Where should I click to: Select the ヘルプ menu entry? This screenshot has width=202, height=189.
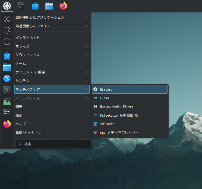(52, 124)
